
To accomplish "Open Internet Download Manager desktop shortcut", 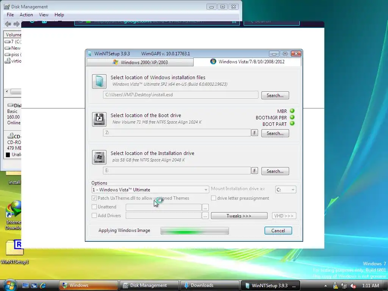I will (x=14, y=215).
